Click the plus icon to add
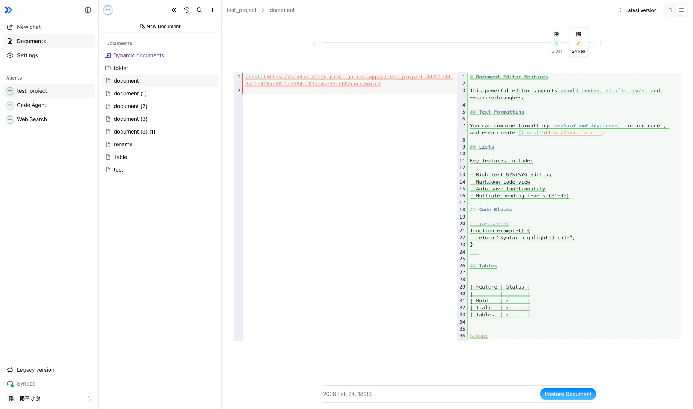 pos(212,10)
